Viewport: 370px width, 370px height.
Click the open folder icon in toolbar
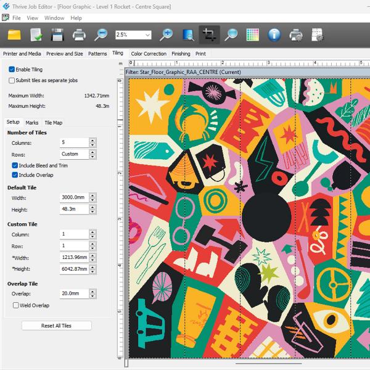(14, 35)
